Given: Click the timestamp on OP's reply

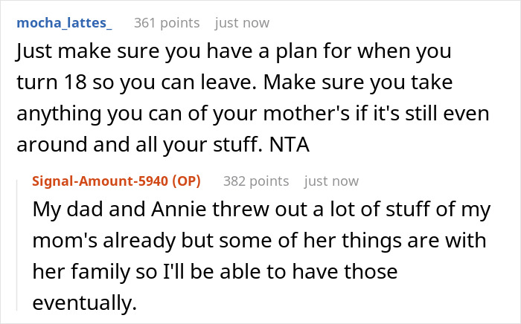Looking at the screenshot, I should click(331, 181).
